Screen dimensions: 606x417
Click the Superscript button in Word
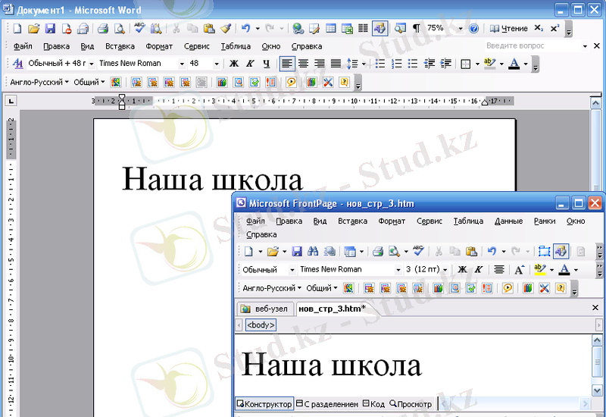[x=555, y=28]
